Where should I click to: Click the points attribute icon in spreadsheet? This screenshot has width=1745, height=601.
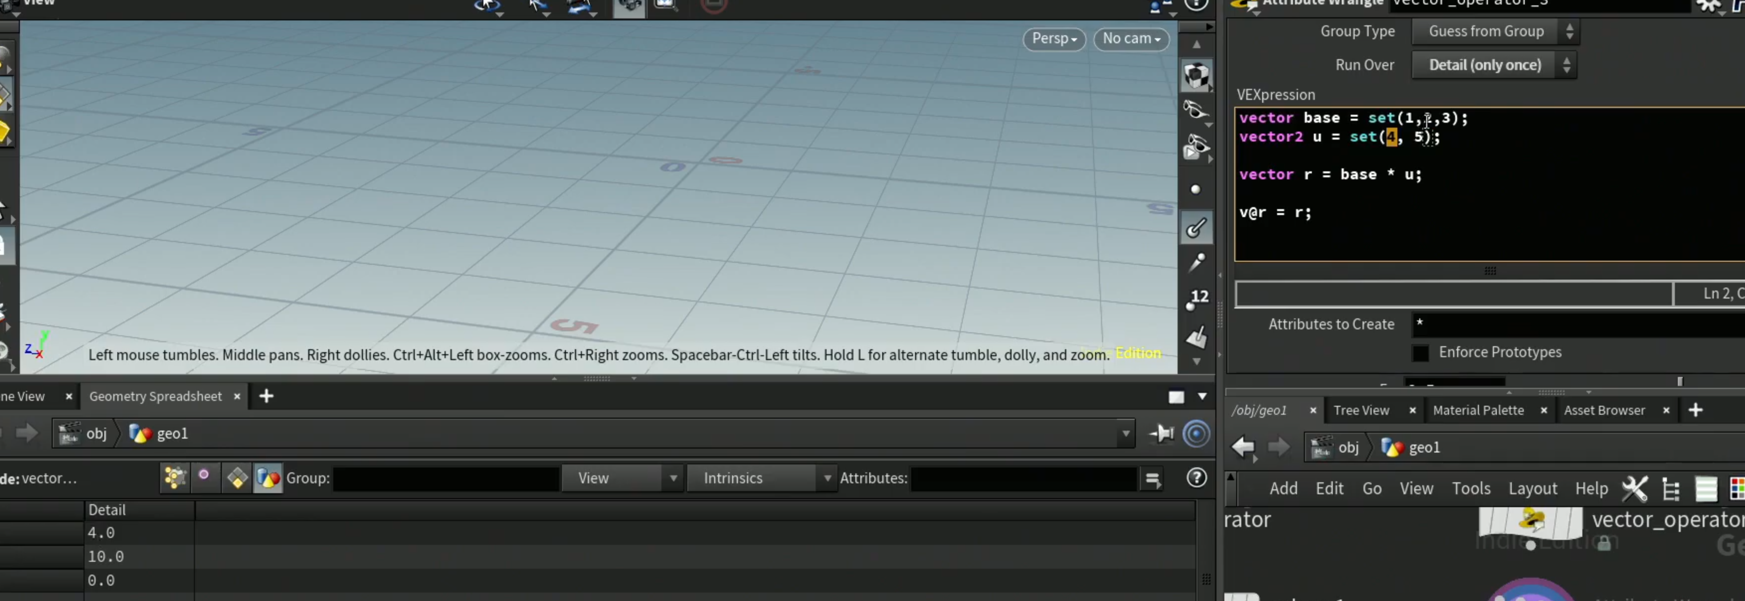tap(175, 478)
